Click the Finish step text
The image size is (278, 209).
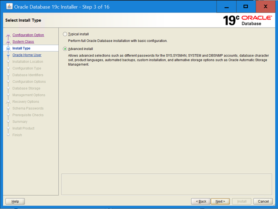(x=17, y=135)
